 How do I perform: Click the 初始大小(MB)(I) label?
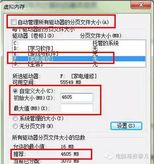click(34, 98)
